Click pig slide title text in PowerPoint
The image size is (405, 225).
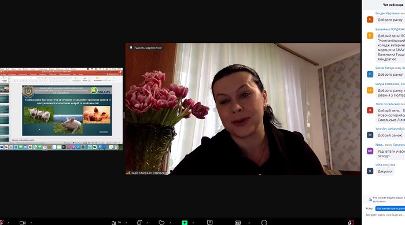click(x=68, y=101)
